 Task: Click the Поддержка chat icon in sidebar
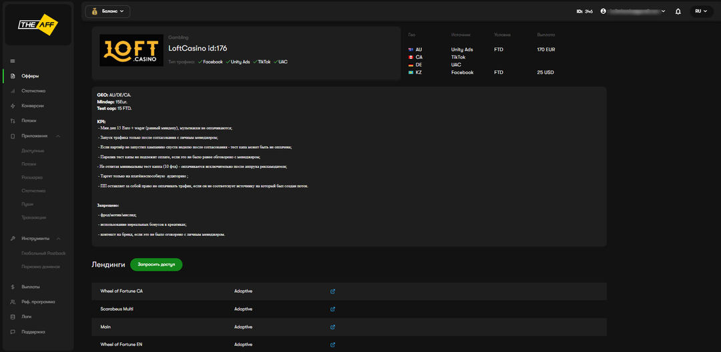click(x=13, y=331)
